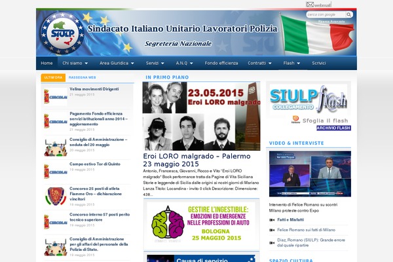Click the search magnifier button
393x262 pixels.
[x=349, y=14]
